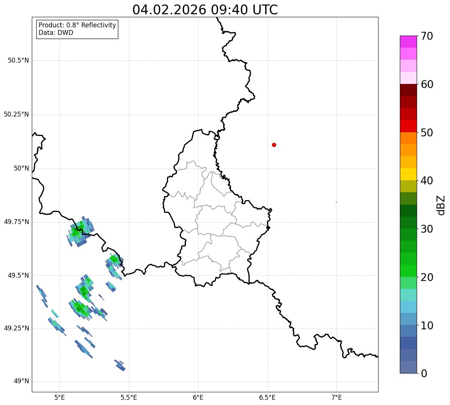Click the title '04.02.2026 09:40 UTC'
The width and height of the screenshot is (450, 405).
pos(205,10)
